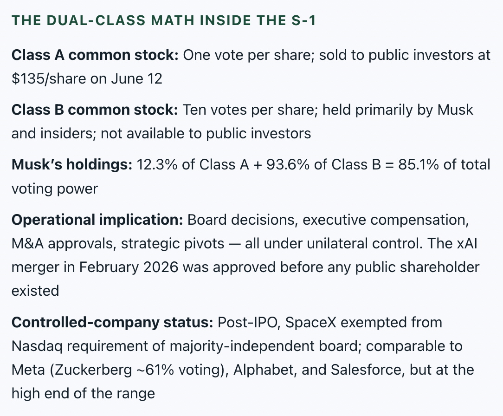This screenshot has width=503, height=416.
Task: Click the bold 'Class A common stock:' label
Action: [x=95, y=55]
